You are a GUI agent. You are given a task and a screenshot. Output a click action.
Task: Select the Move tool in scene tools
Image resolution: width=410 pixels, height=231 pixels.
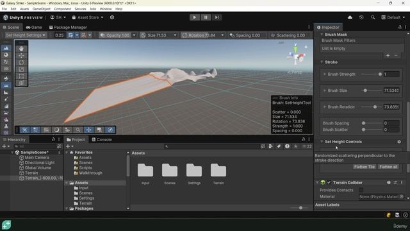point(21,56)
